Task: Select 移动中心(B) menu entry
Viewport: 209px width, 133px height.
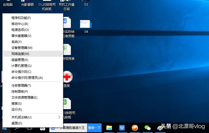Action: pyautogui.click(x=33, y=24)
